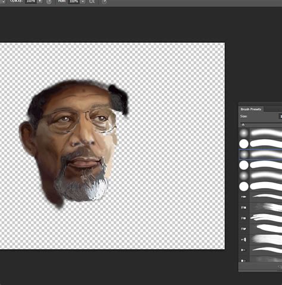The height and width of the screenshot is (285, 282).
Task: Enable airbrush-style build-up icon
Action: click(92, 2)
